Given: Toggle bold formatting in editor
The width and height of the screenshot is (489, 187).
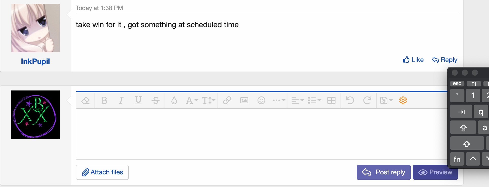Looking at the screenshot, I should pos(104,101).
